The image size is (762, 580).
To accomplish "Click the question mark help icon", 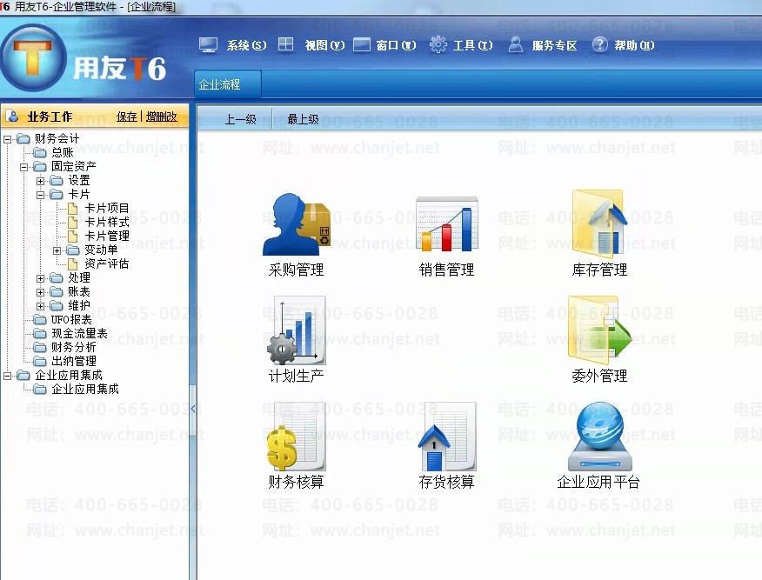I will [x=599, y=44].
